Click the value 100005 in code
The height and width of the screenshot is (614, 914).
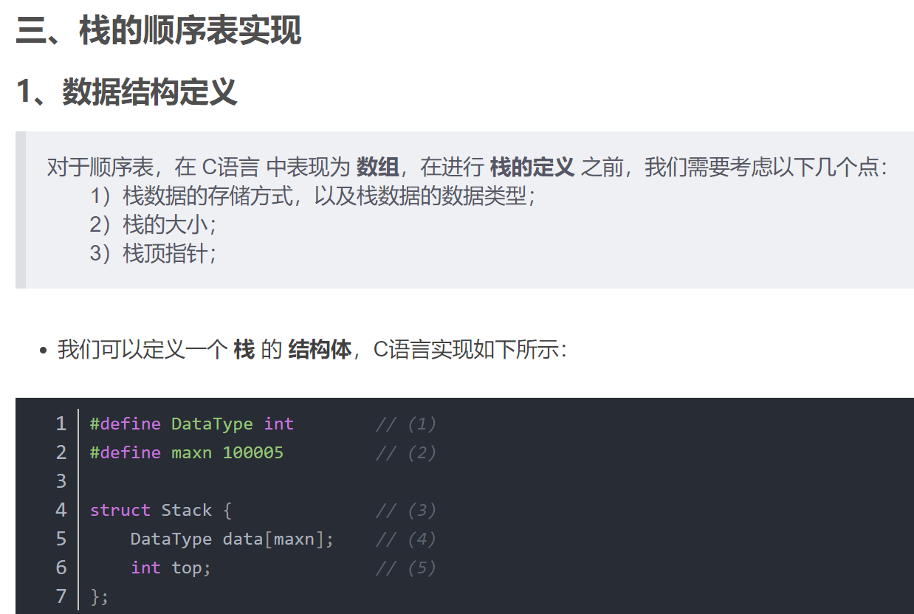(252, 452)
